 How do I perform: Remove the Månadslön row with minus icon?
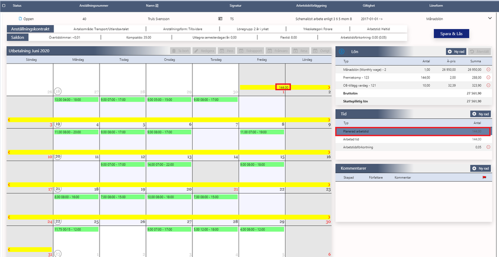tap(488, 69)
